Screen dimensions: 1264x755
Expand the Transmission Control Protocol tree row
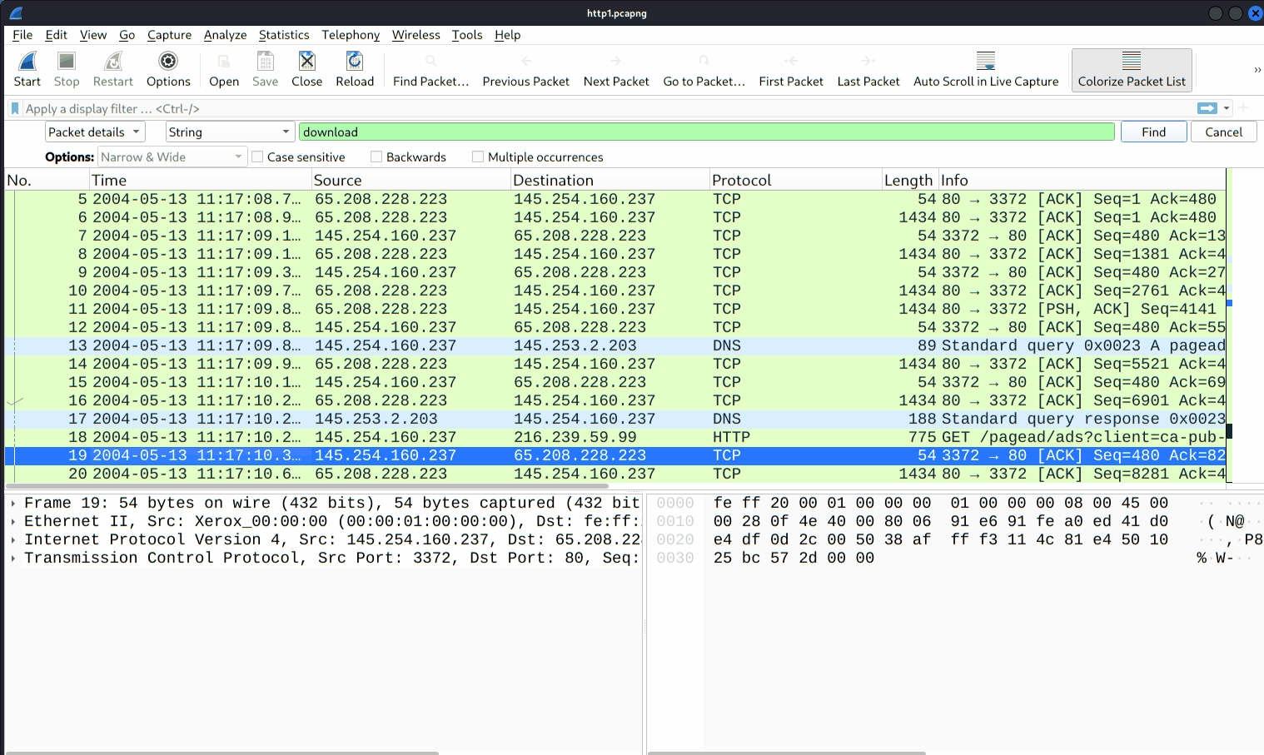13,559
